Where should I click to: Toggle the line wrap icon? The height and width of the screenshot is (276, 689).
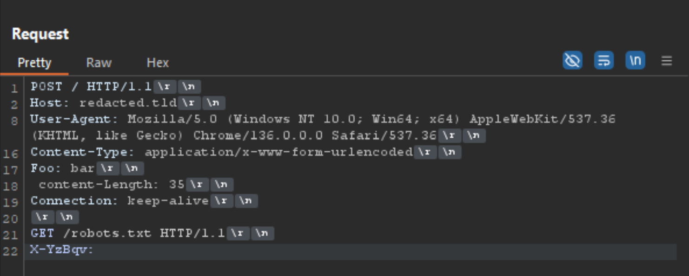pyautogui.click(x=603, y=61)
